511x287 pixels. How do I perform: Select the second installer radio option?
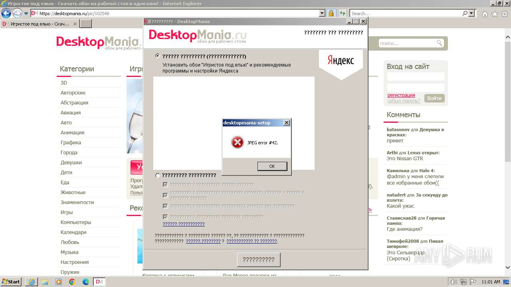[158, 175]
